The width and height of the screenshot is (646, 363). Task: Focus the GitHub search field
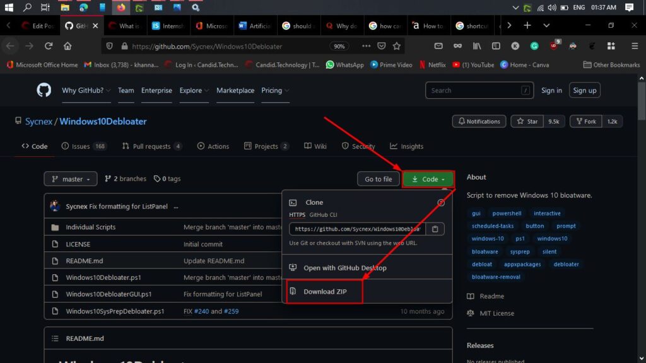tap(479, 90)
